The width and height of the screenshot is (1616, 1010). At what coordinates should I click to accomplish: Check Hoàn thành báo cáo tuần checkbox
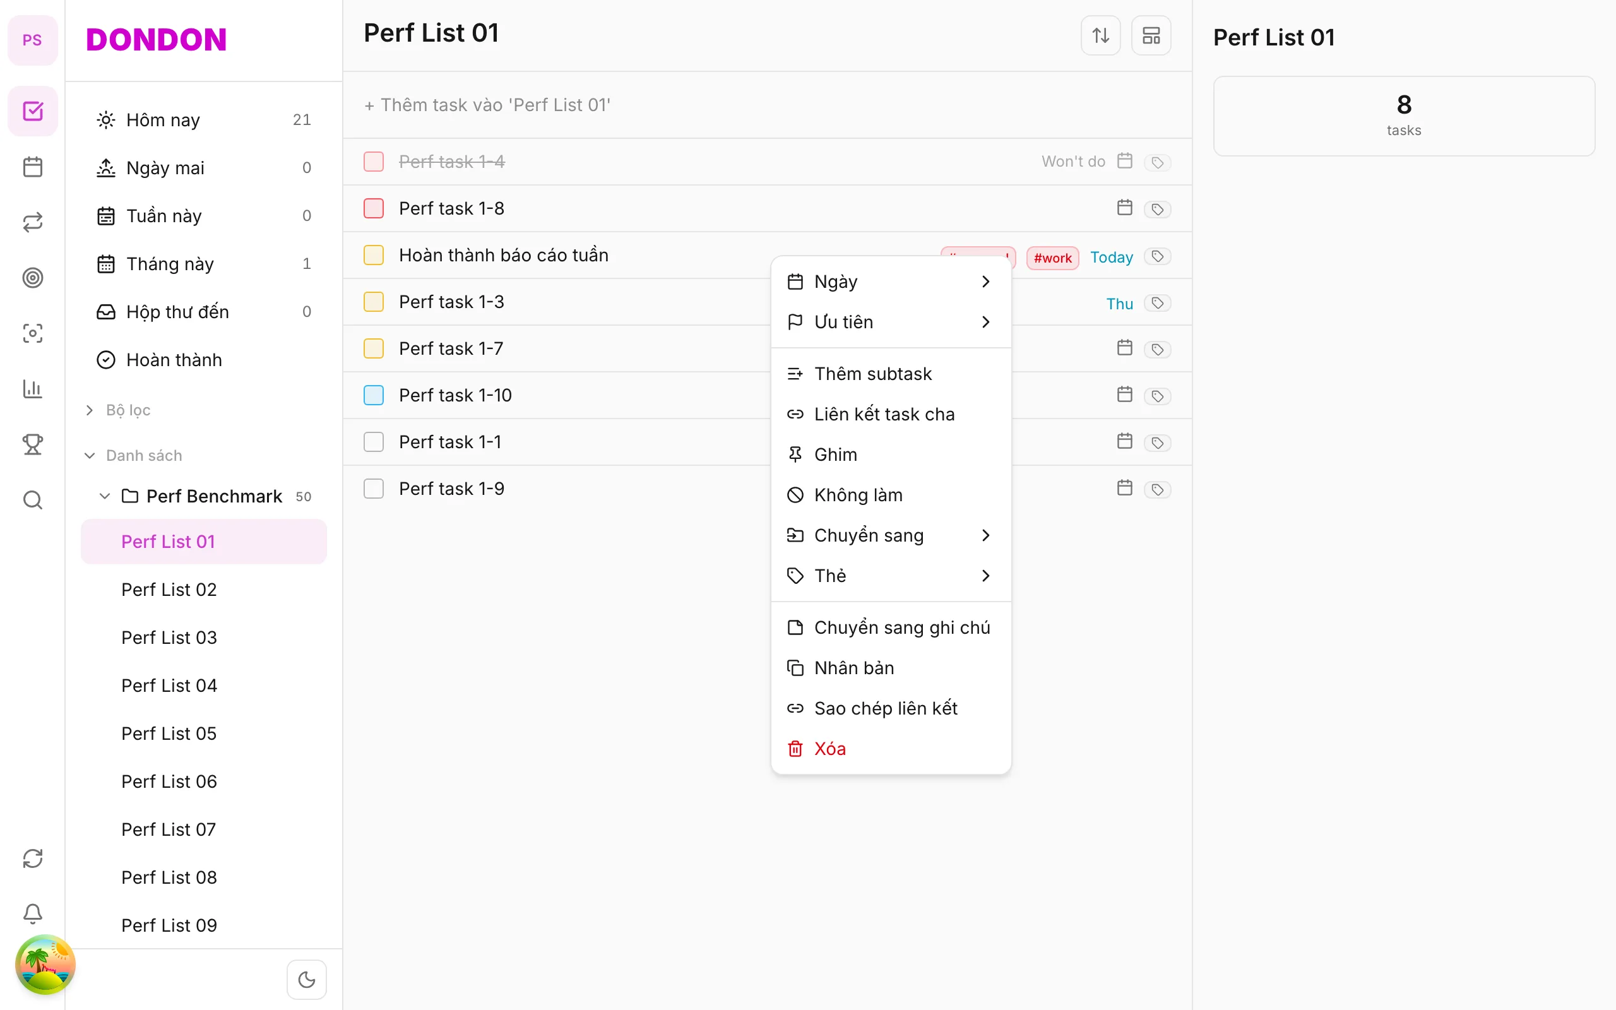point(373,255)
